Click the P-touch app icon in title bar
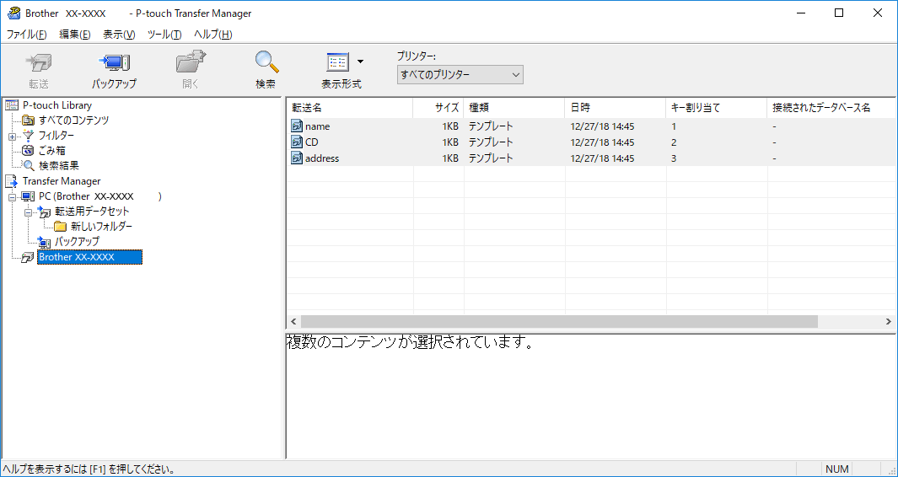 tap(13, 13)
